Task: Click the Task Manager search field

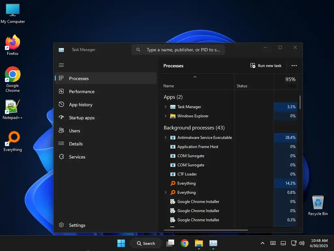Action: pos(178,50)
